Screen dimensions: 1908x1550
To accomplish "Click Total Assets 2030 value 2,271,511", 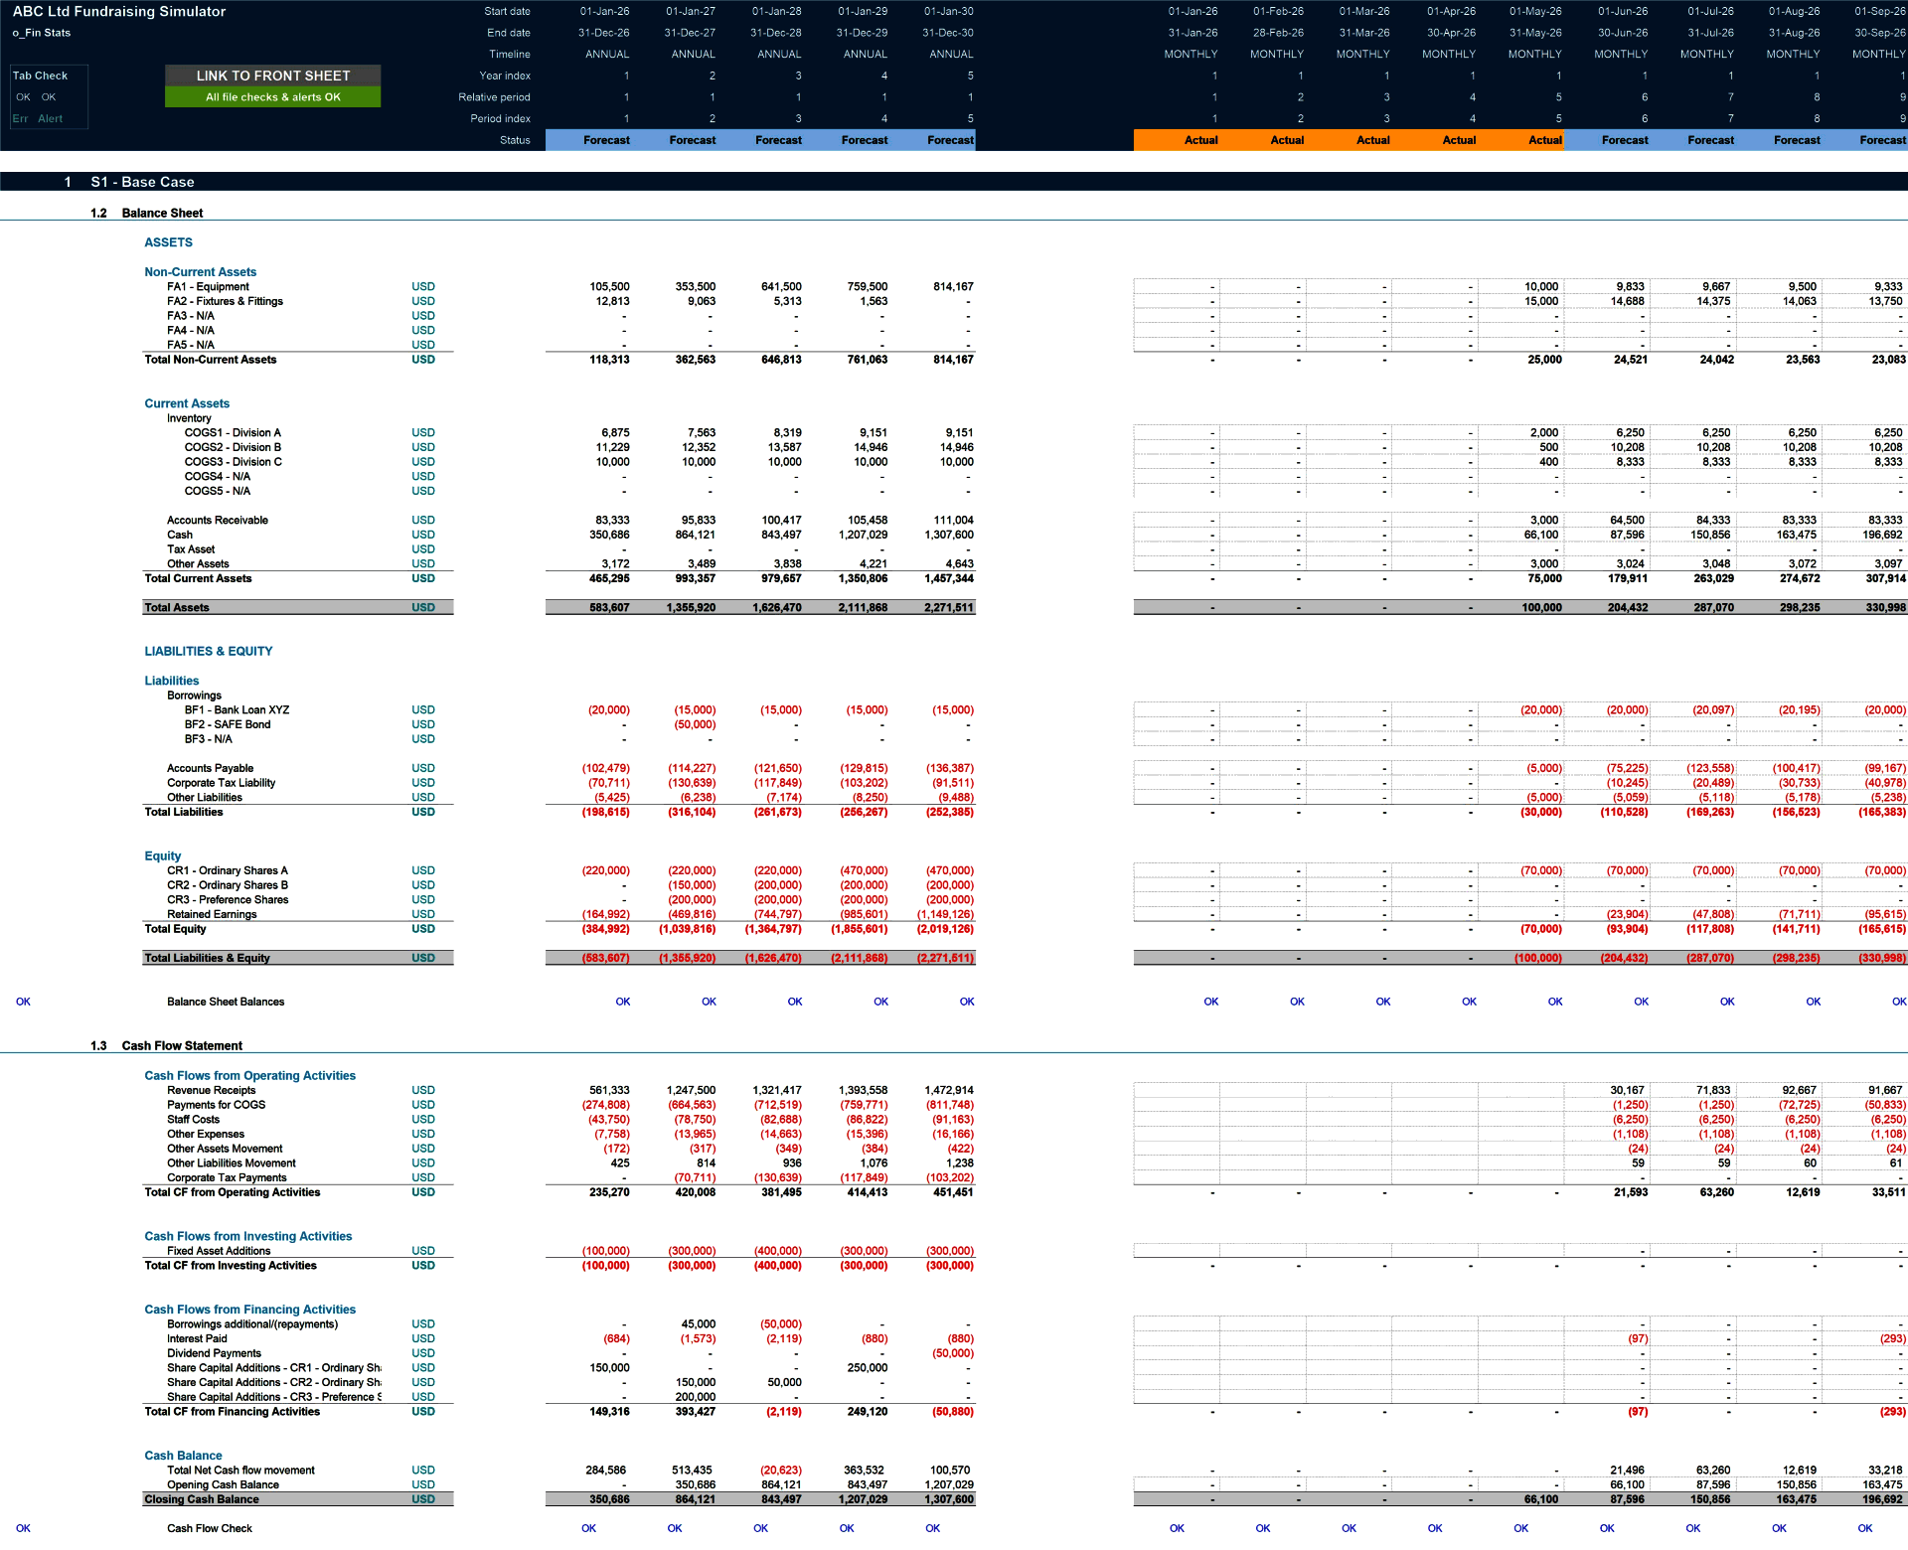I will click(948, 607).
